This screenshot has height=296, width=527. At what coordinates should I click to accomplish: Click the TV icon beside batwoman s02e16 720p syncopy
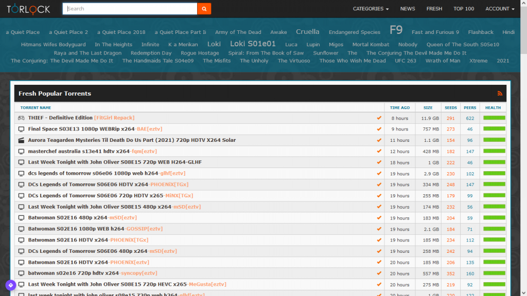click(21, 273)
